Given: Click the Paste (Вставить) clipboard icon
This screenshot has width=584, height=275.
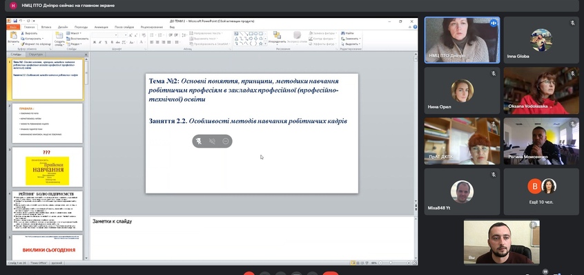Looking at the screenshot, I should (x=14, y=35).
